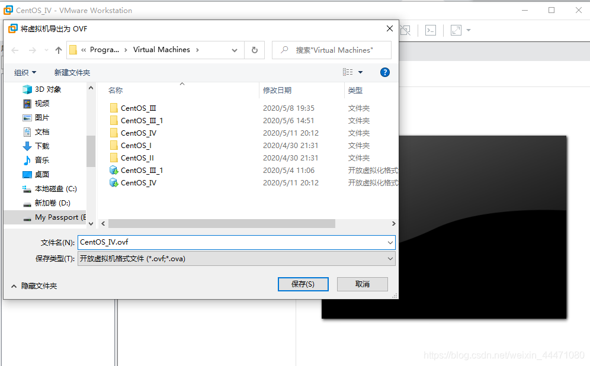
Task: Open view options dropdown arrow
Action: coord(360,72)
